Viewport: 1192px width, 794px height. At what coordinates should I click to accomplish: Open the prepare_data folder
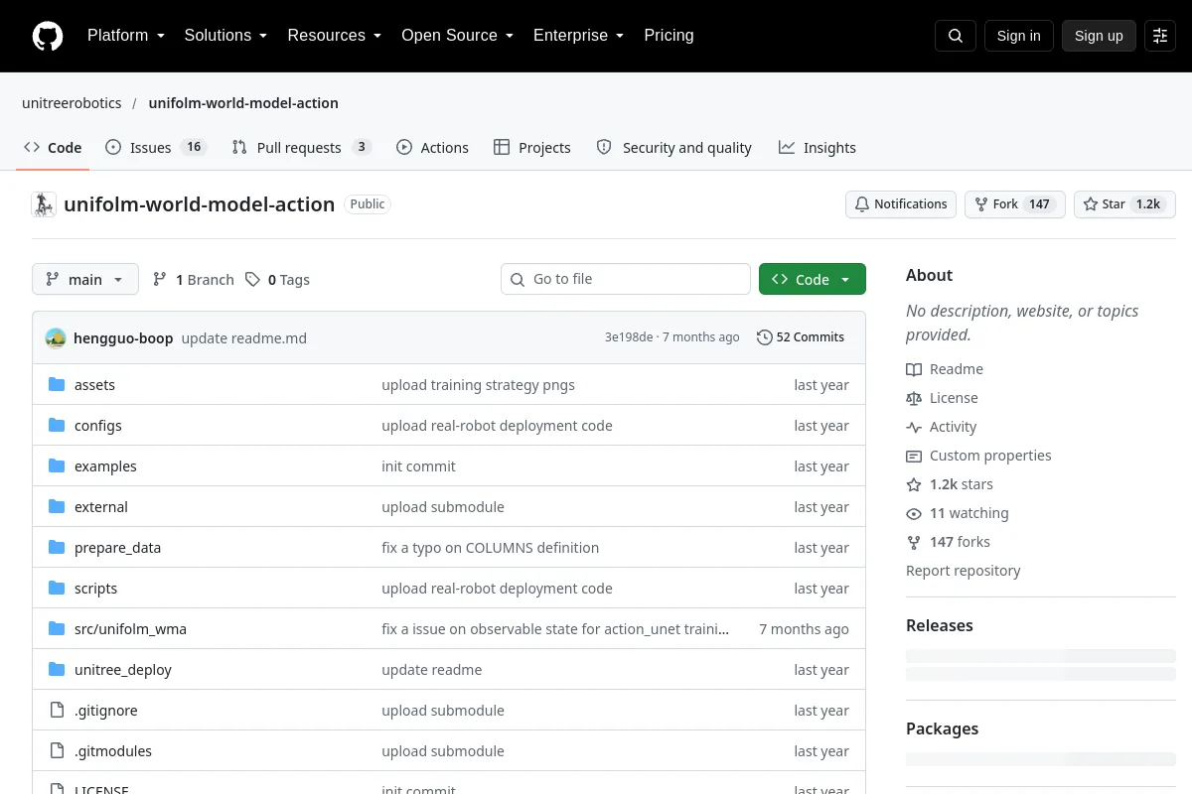(117, 548)
